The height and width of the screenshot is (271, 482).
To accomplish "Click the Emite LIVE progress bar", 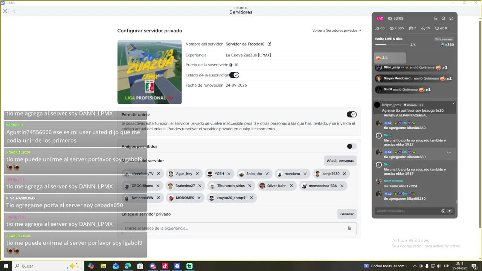I will (392, 45).
